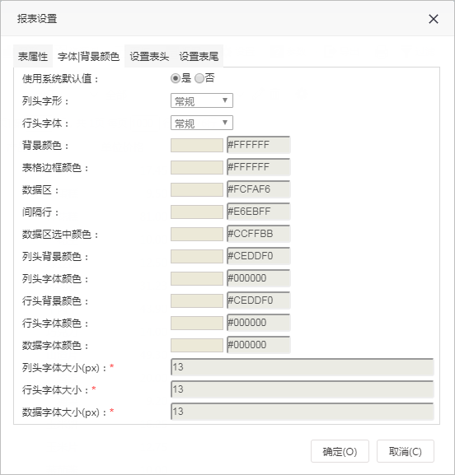Image resolution: width=455 pixels, height=475 pixels.
Task: Open the 表格边框颜色 color swatch
Action: pos(197,167)
